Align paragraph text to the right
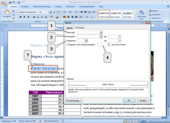170x123 pixels. point(72,17)
